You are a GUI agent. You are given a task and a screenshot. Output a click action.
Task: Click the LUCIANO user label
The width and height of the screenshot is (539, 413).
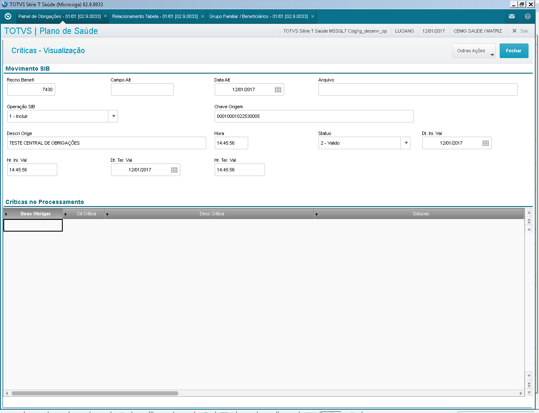[405, 31]
